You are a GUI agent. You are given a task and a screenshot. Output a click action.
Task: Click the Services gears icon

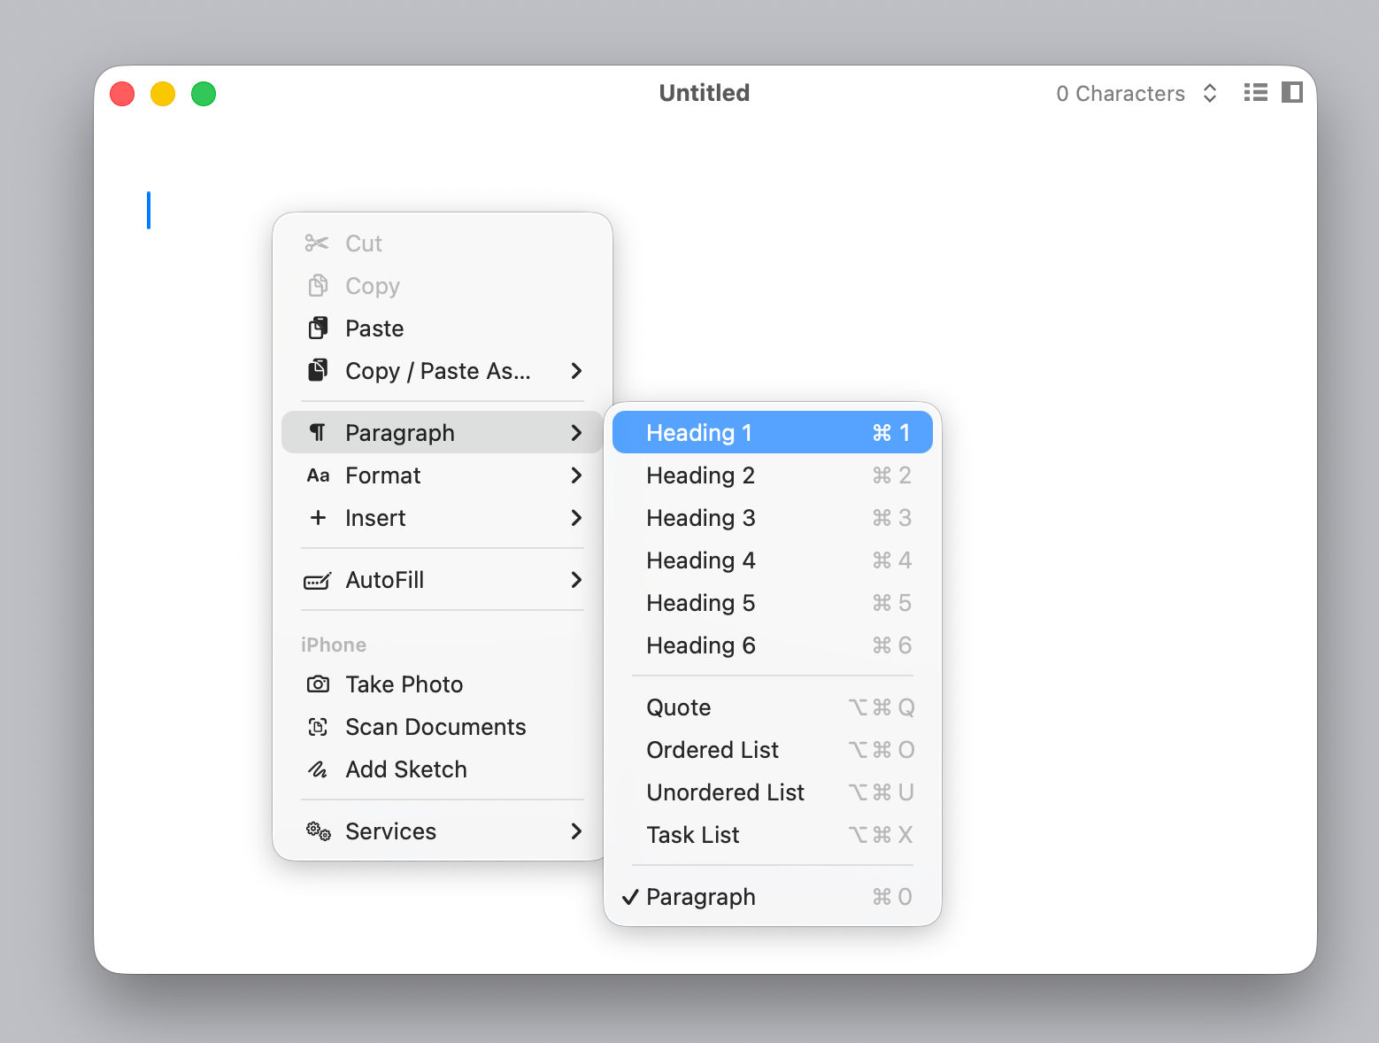319,831
